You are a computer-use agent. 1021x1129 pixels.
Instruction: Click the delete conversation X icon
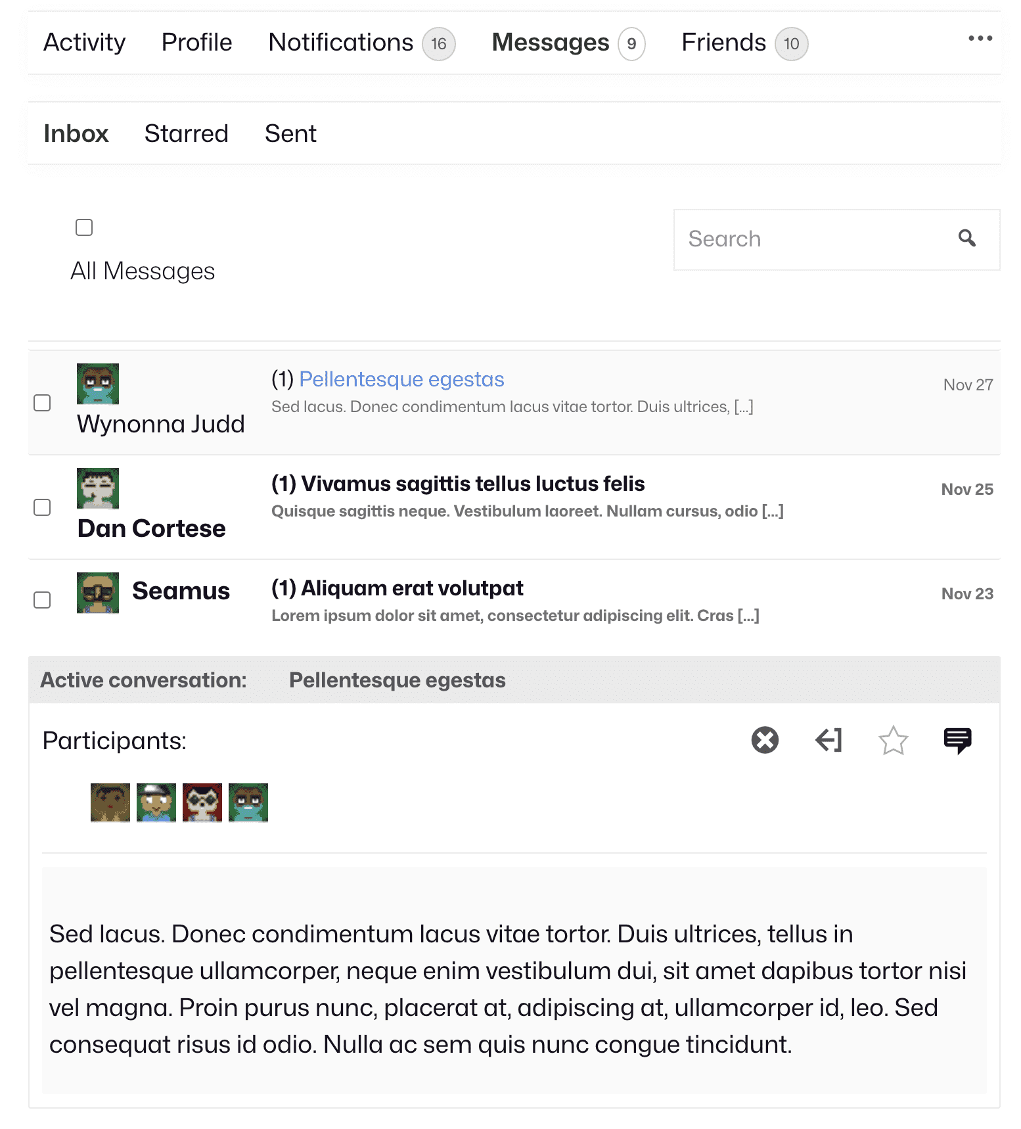[765, 740]
